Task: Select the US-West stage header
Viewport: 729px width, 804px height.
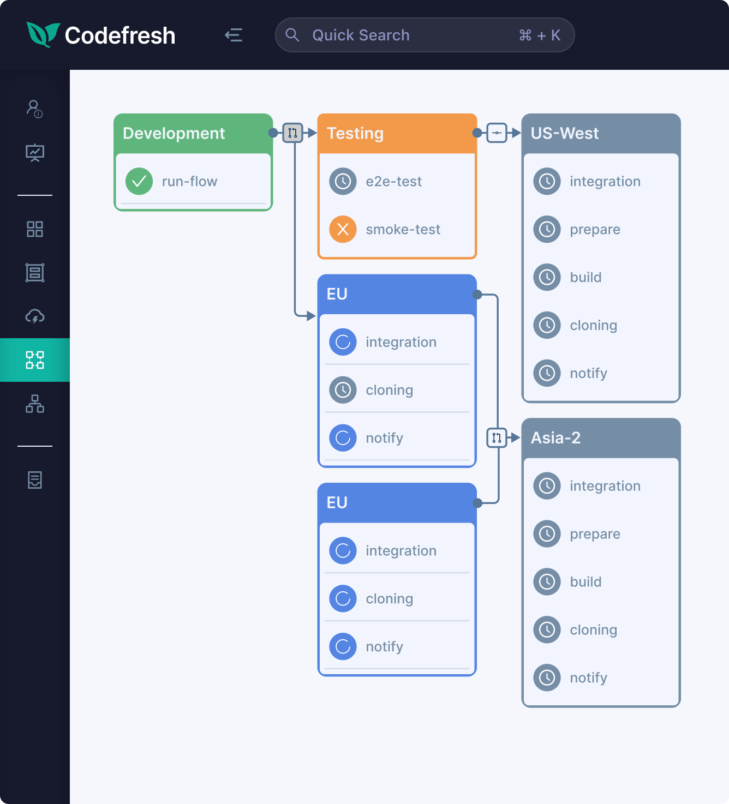Action: [601, 133]
